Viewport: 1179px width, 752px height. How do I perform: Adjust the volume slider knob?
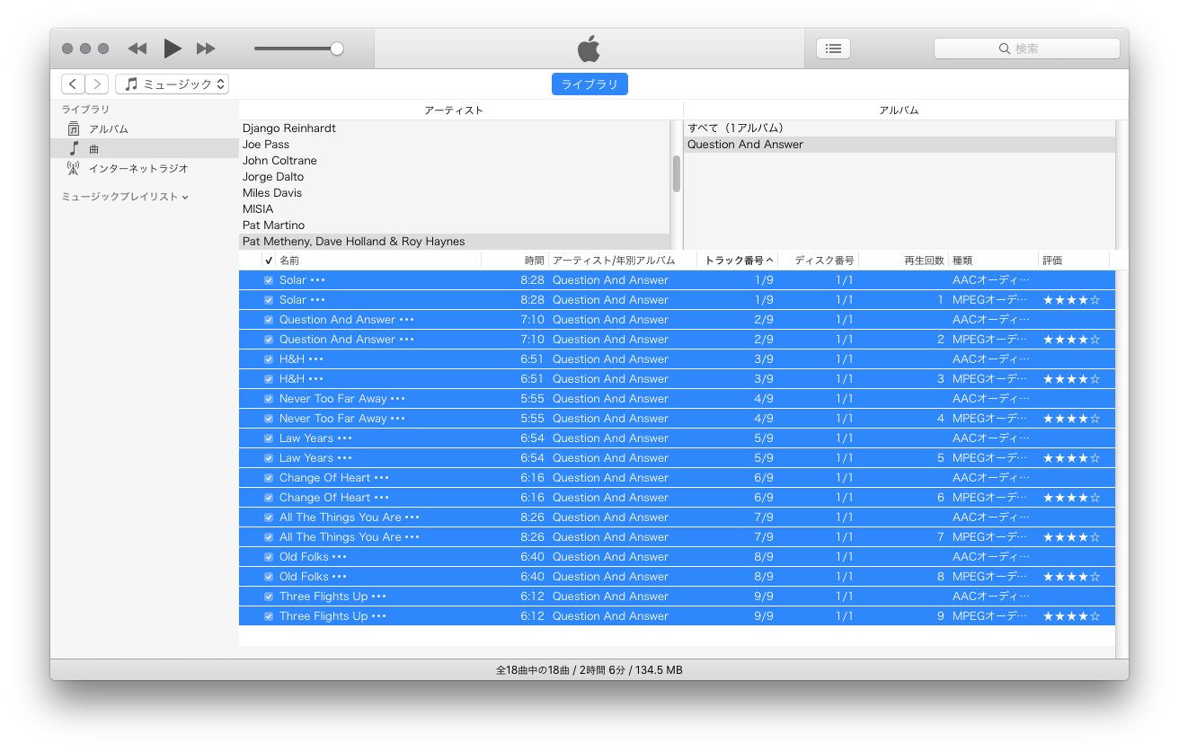337,49
